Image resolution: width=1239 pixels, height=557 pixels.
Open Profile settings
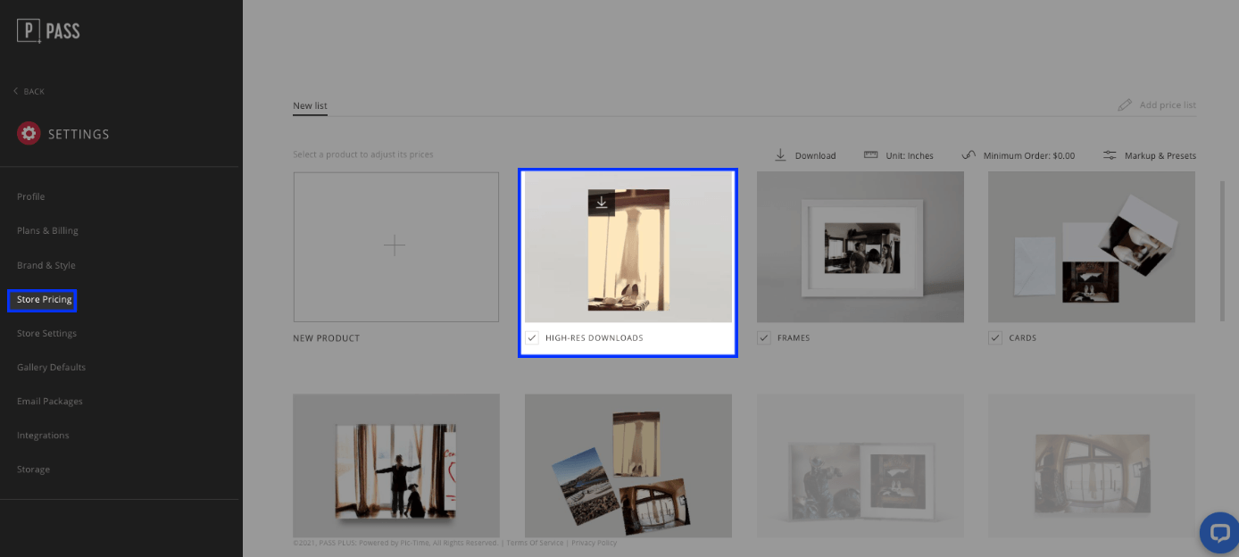pyautogui.click(x=30, y=196)
